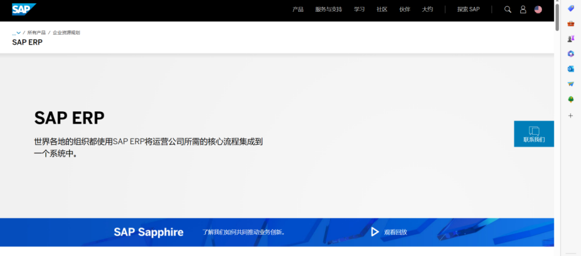The width and height of the screenshot is (581, 256).
Task: Open Outlook icon in Edge sidebar
Action: click(x=570, y=69)
